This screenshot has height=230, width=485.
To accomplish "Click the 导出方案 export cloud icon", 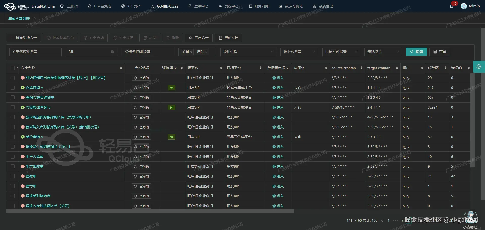I will coord(191,38).
